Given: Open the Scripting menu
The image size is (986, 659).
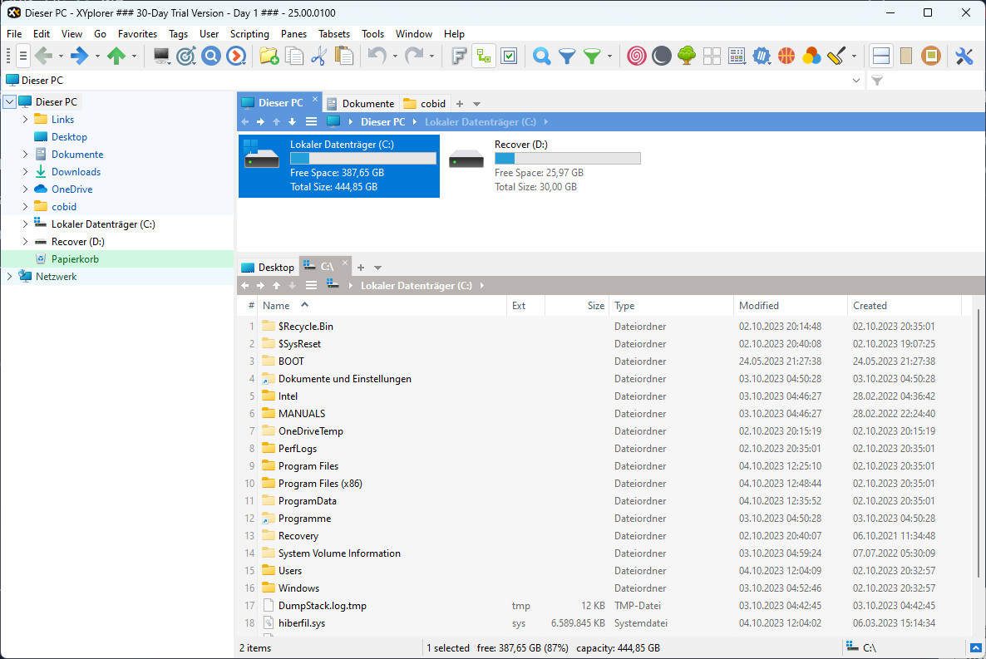Looking at the screenshot, I should (x=249, y=34).
